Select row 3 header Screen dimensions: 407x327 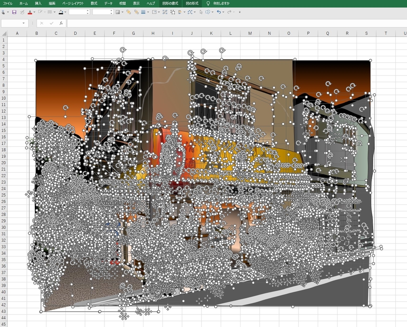click(3, 53)
